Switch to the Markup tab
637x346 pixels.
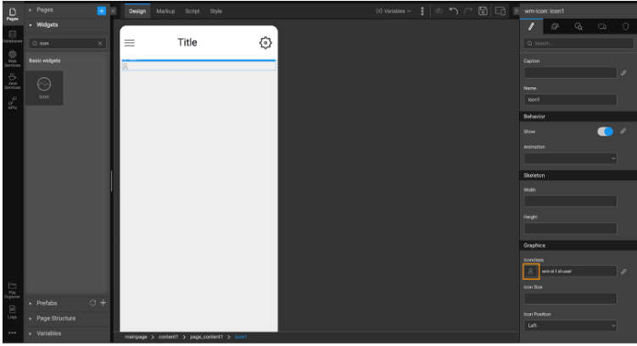click(165, 11)
